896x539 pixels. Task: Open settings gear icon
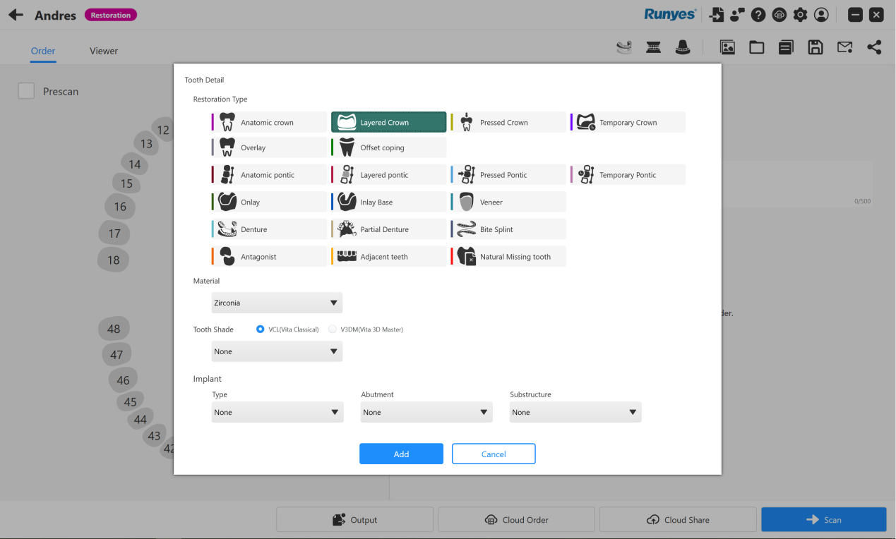coord(800,15)
